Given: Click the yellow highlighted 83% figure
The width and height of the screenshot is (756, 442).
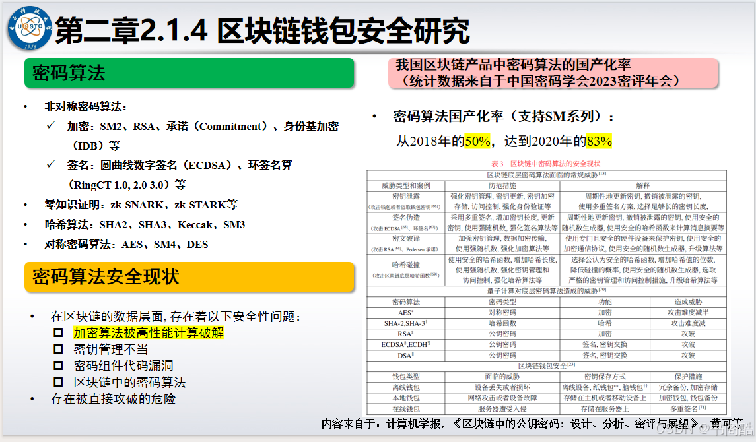Looking at the screenshot, I should click(x=600, y=141).
